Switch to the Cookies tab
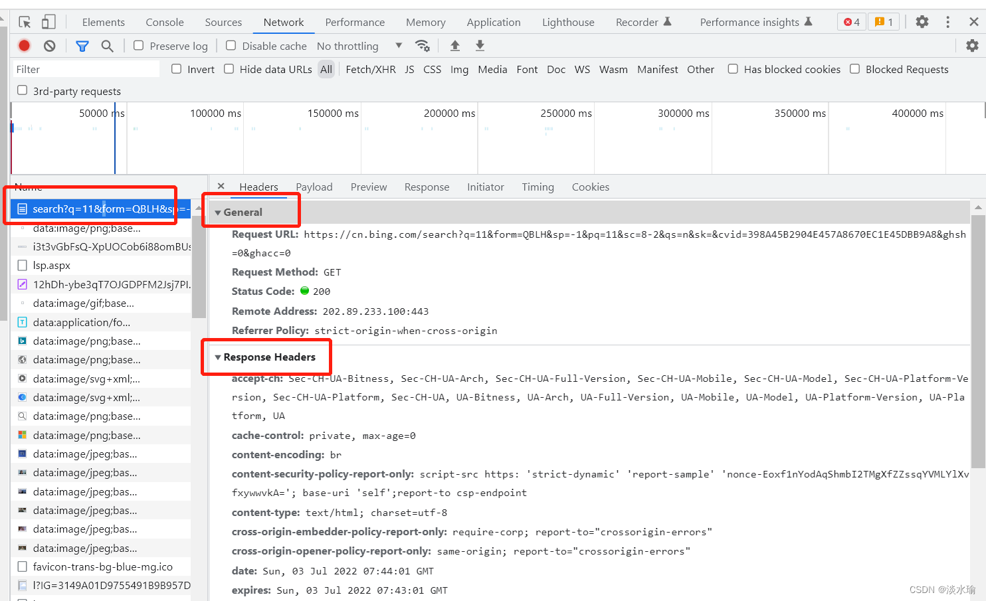986x601 pixels. [x=591, y=187]
